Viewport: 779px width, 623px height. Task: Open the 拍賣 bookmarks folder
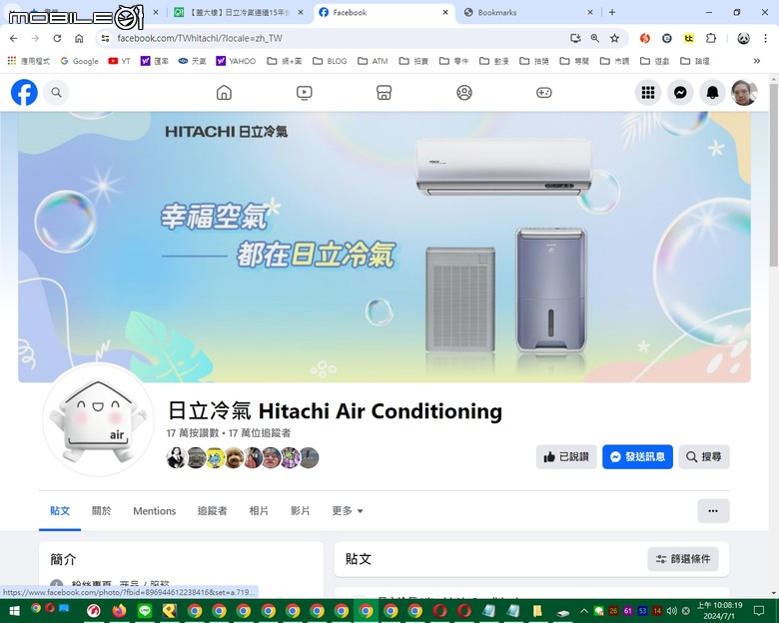tap(413, 61)
